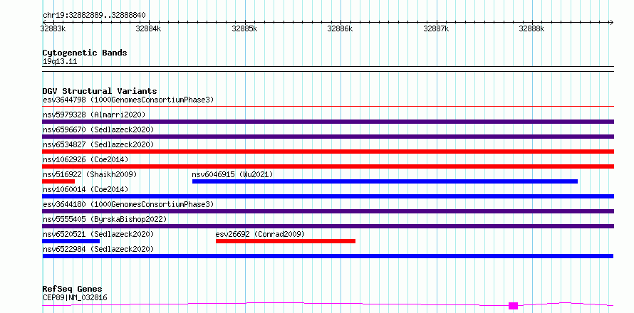Click the thin red esv3644798 variant line

pos(328,107)
